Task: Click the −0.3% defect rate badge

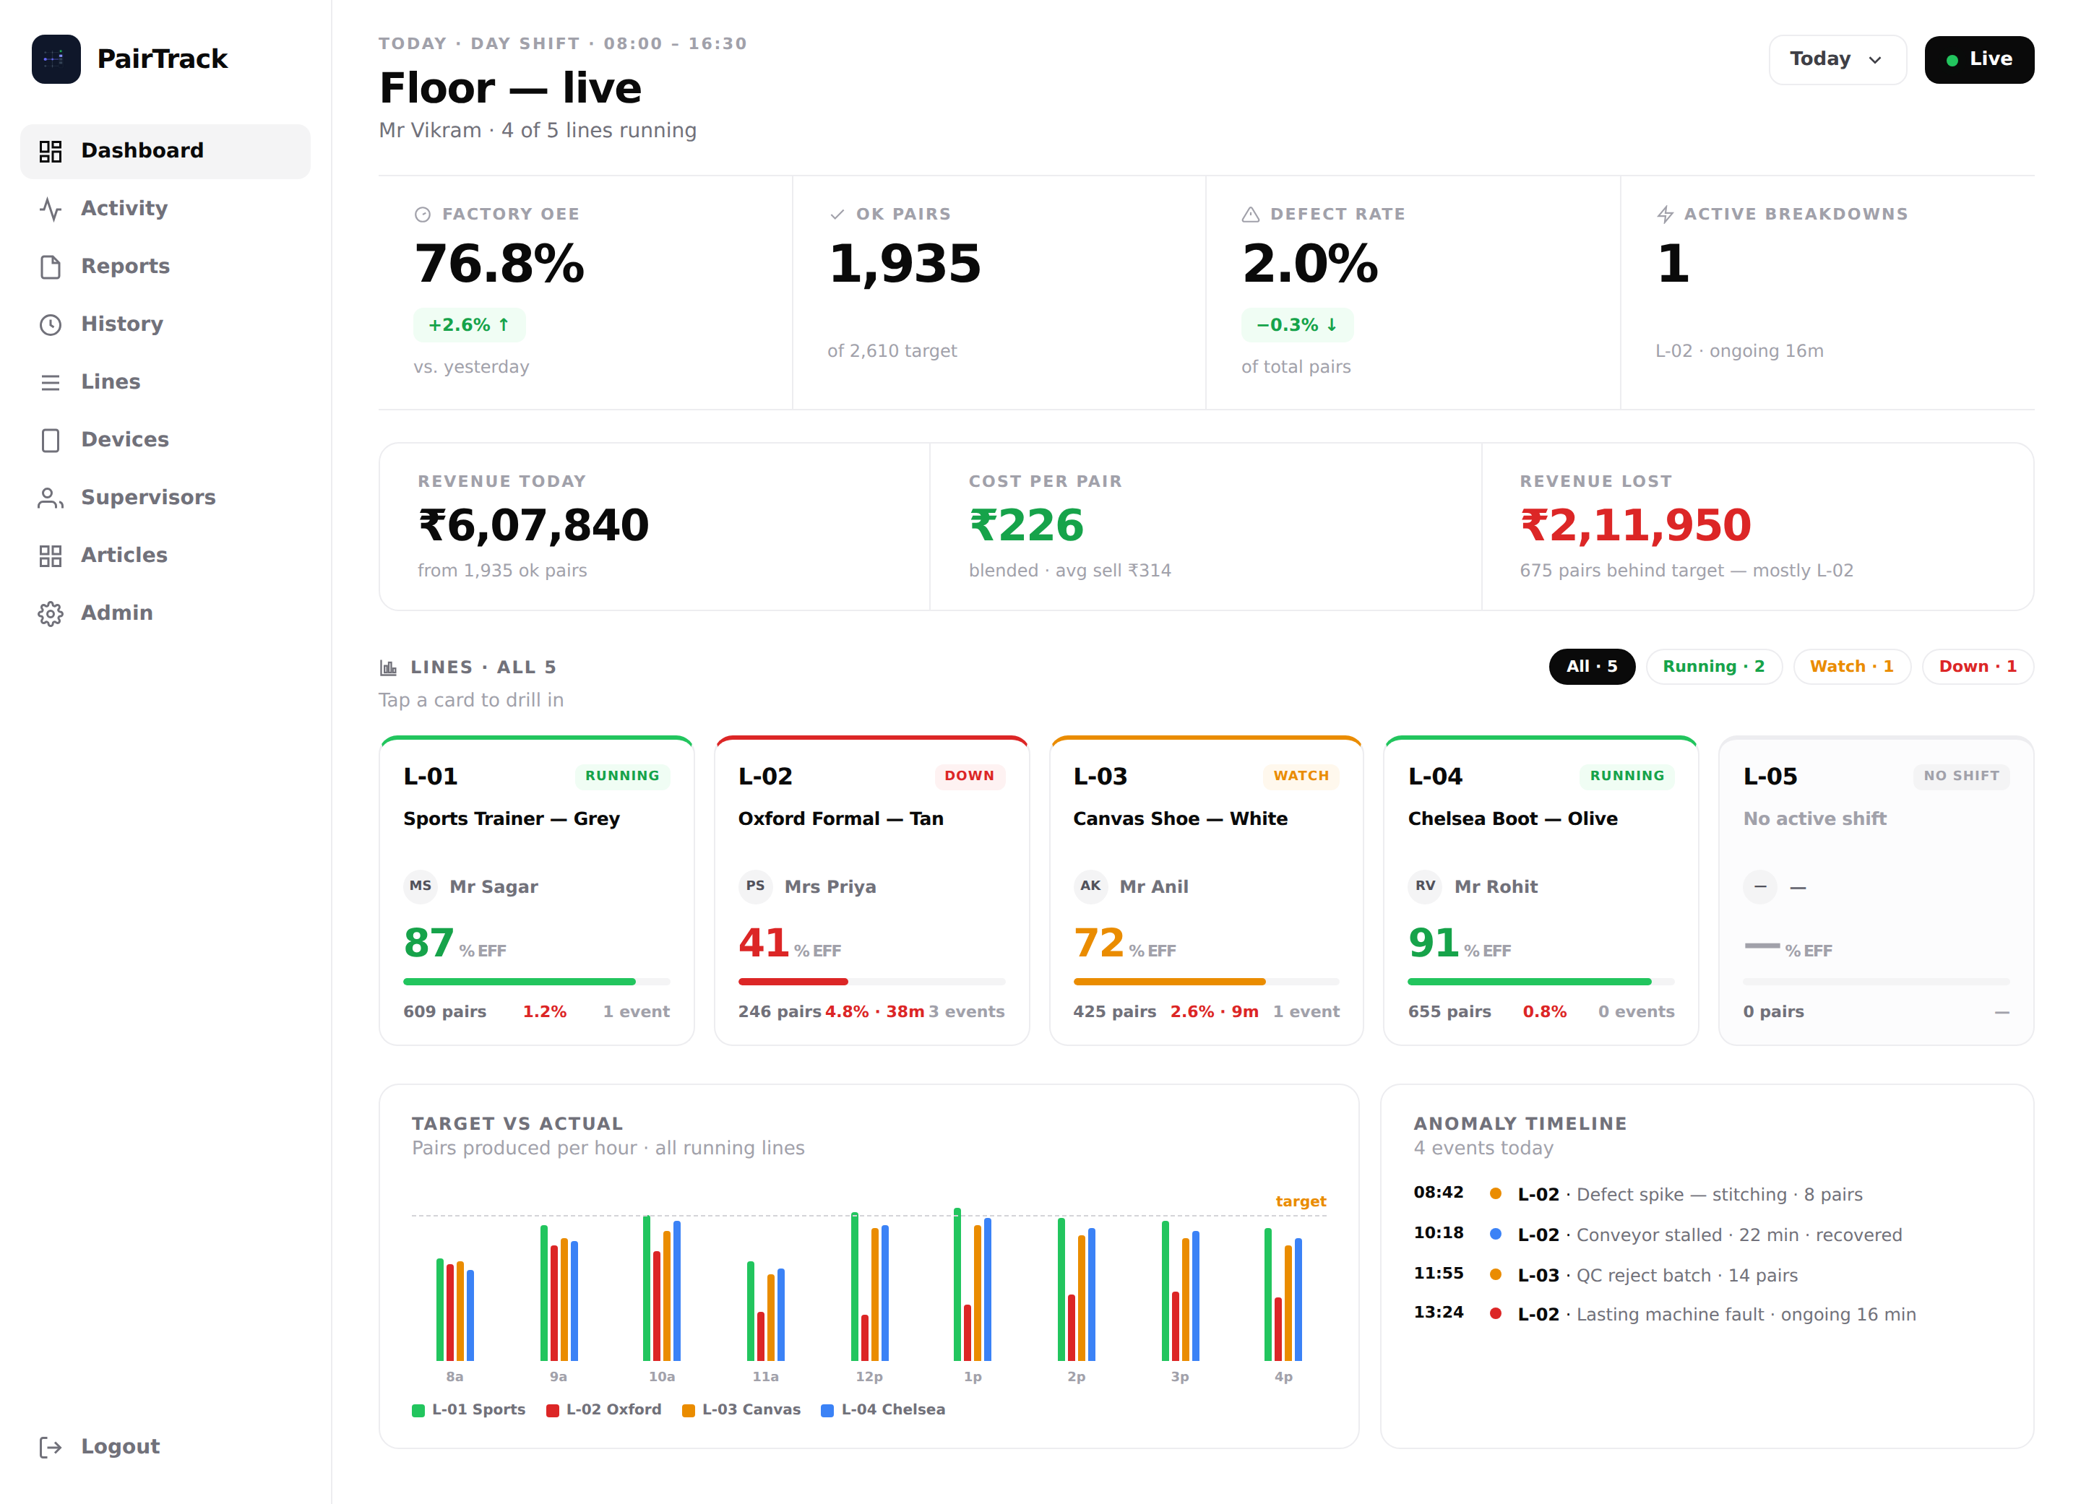Action: [x=1298, y=326]
